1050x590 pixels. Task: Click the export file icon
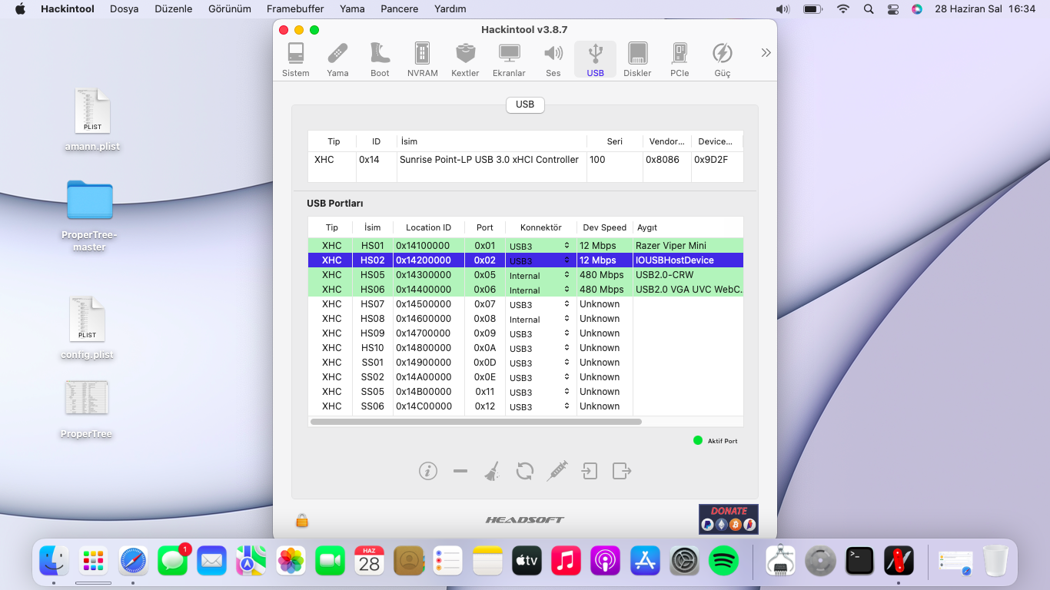pyautogui.click(x=622, y=471)
